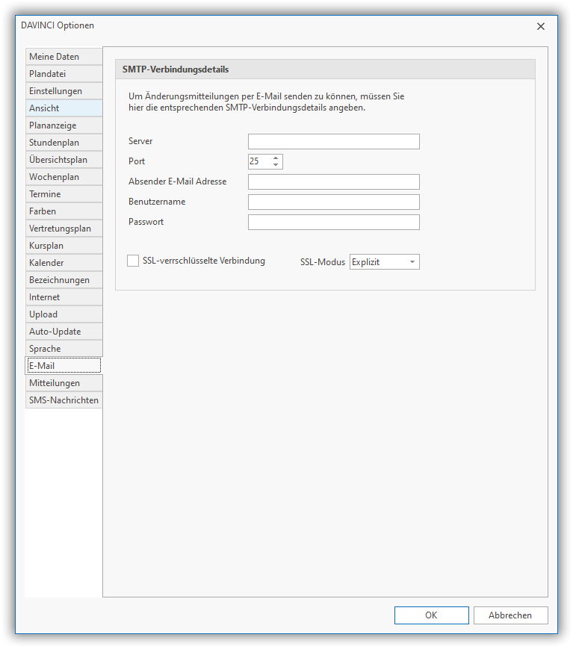The height and width of the screenshot is (649, 573).
Task: Focus the Absender E-Mail Adresse field
Action: (x=333, y=182)
